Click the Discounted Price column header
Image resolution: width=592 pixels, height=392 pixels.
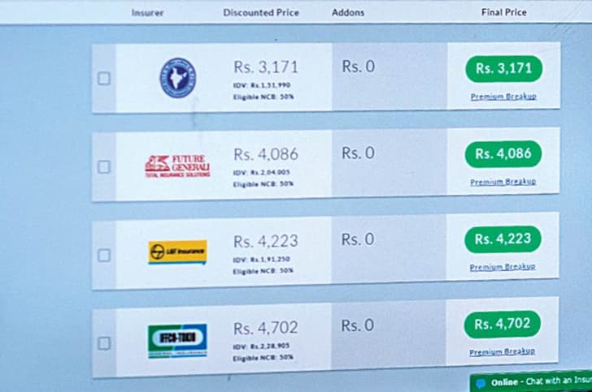[x=261, y=12]
